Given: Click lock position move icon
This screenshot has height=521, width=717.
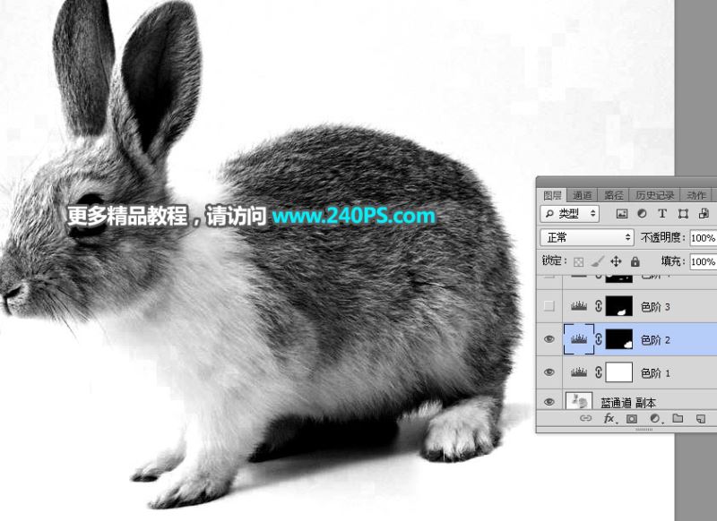Looking at the screenshot, I should 616,261.
